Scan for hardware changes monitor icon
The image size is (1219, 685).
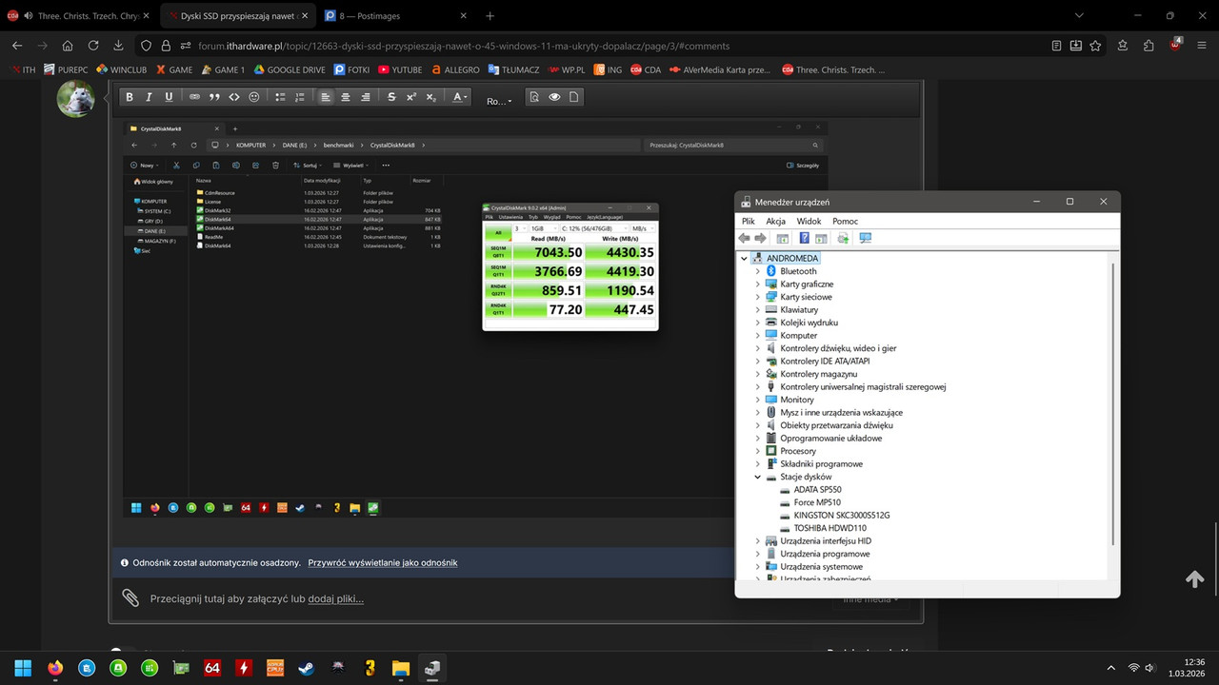[x=866, y=238]
